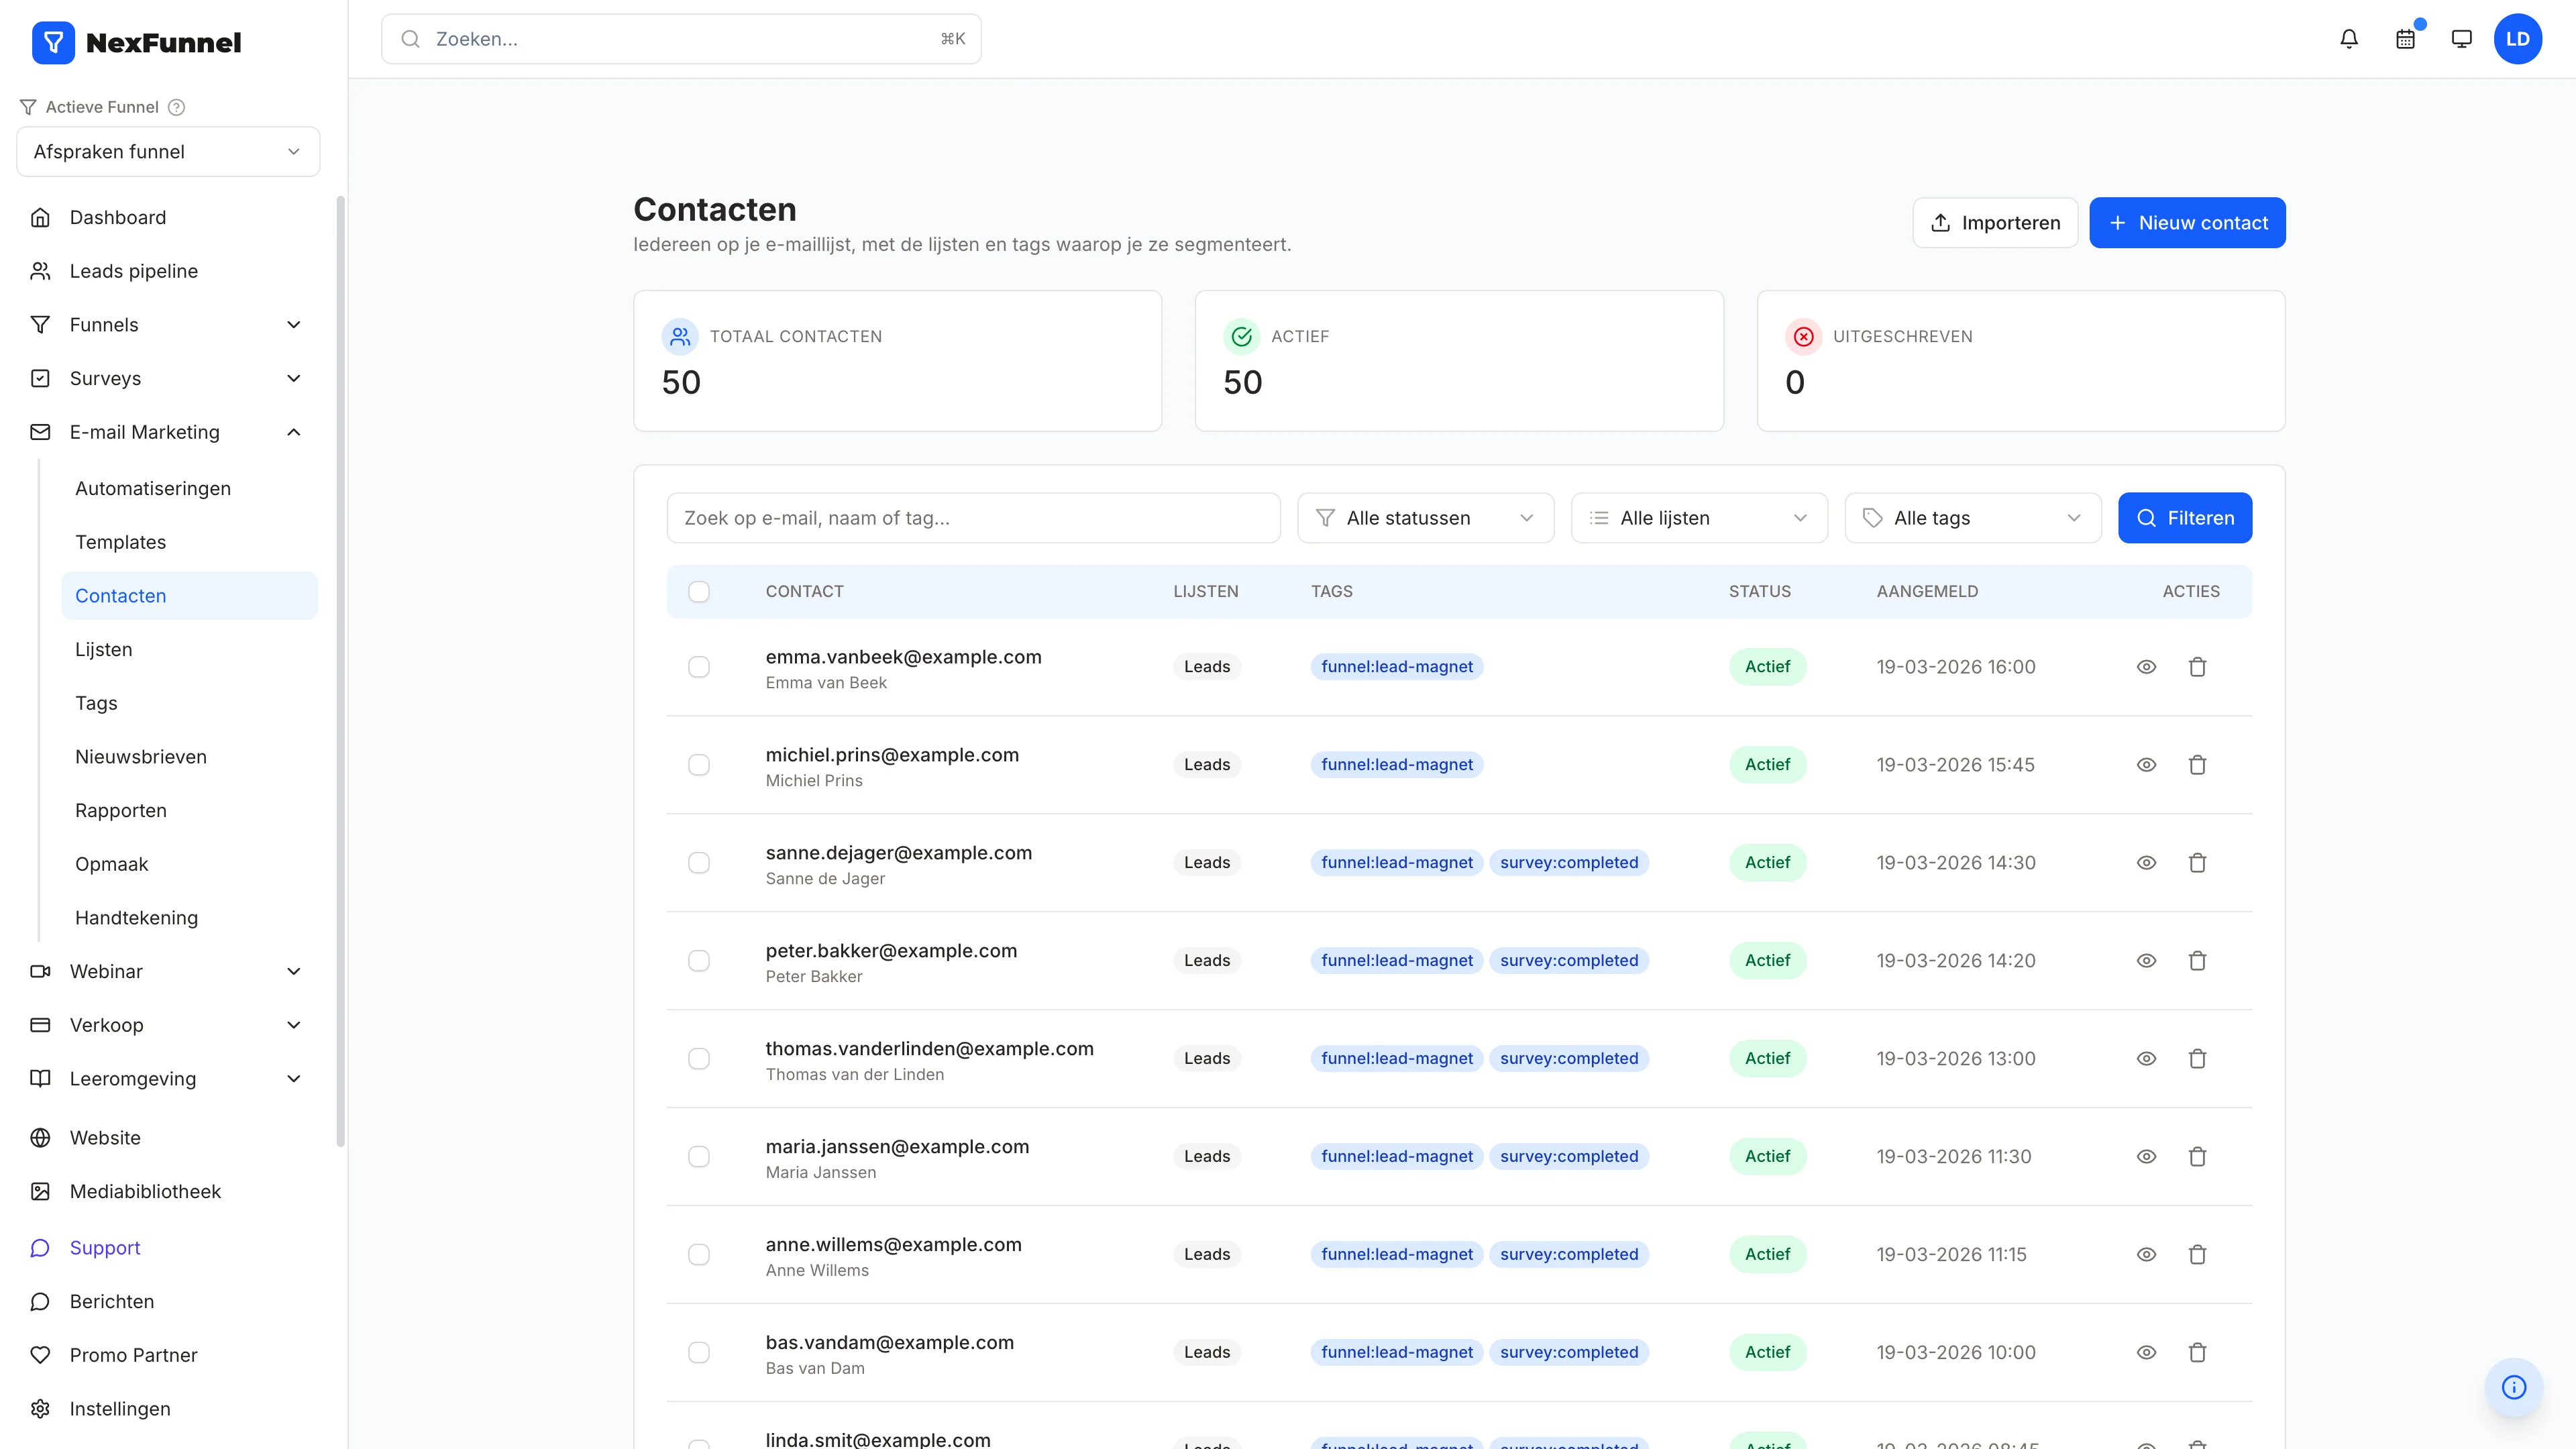Focus the Zoeken global search field
2576x1449 pixels.
[x=681, y=39]
